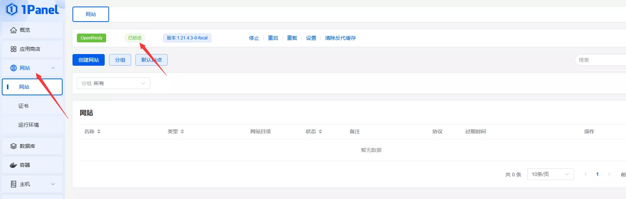
Task: Click the 创建网站 button
Action: click(x=89, y=60)
